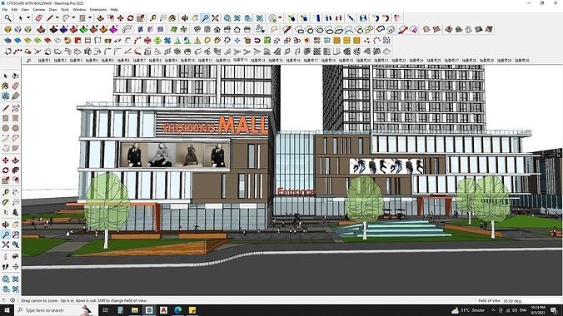
Task: Select the Move tool in top toolbar
Action: 120,18
